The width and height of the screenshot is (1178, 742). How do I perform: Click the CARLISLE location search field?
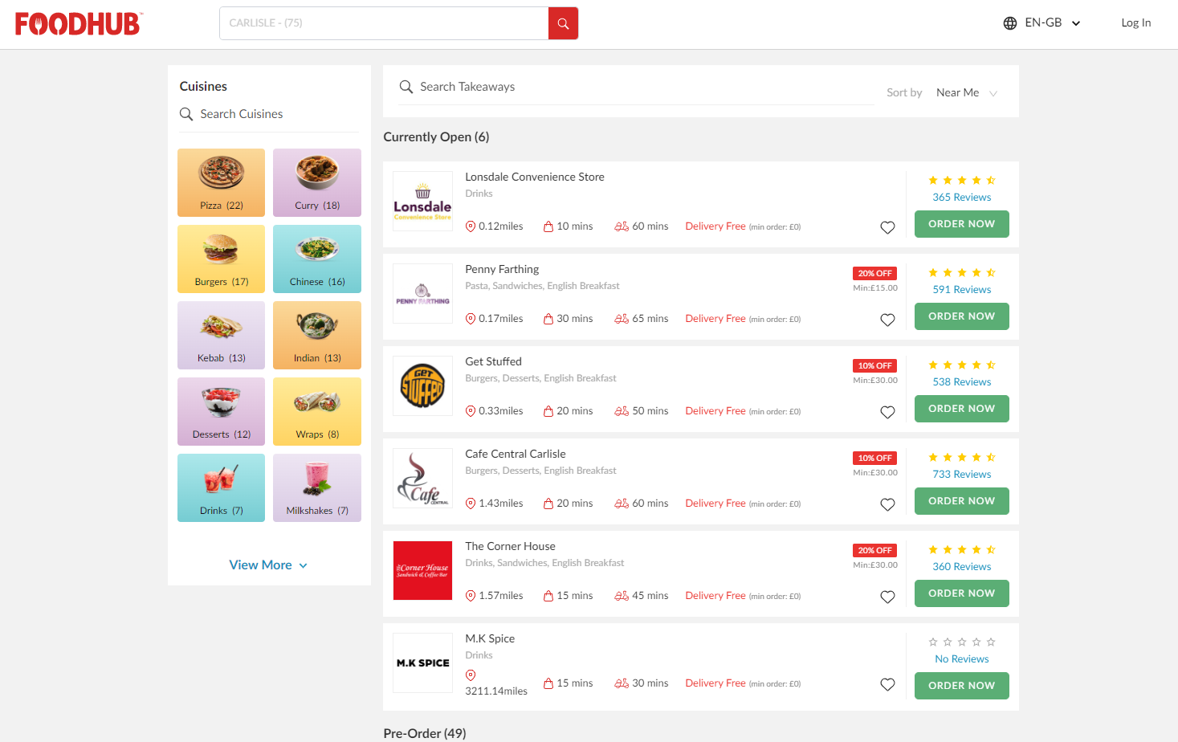[384, 23]
